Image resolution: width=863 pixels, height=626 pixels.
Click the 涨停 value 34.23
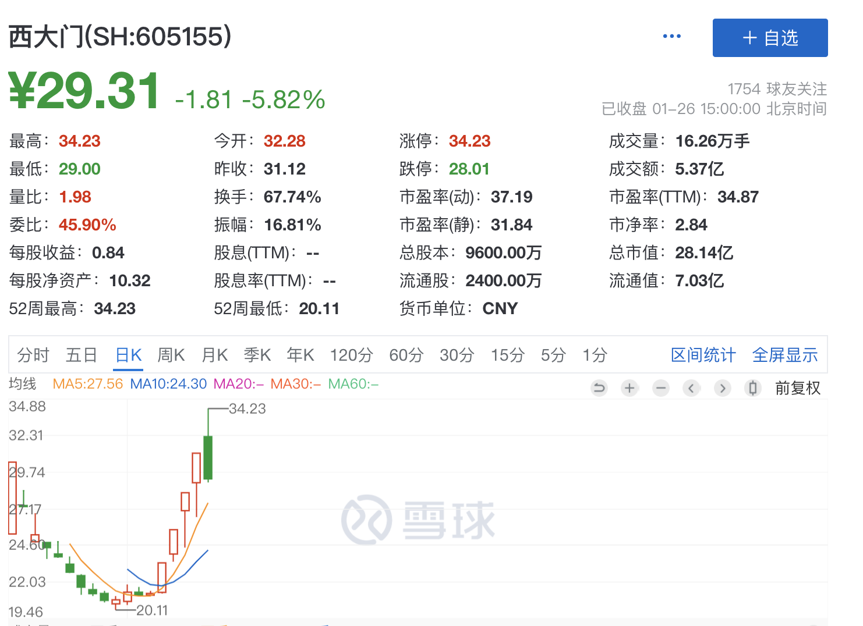470,141
